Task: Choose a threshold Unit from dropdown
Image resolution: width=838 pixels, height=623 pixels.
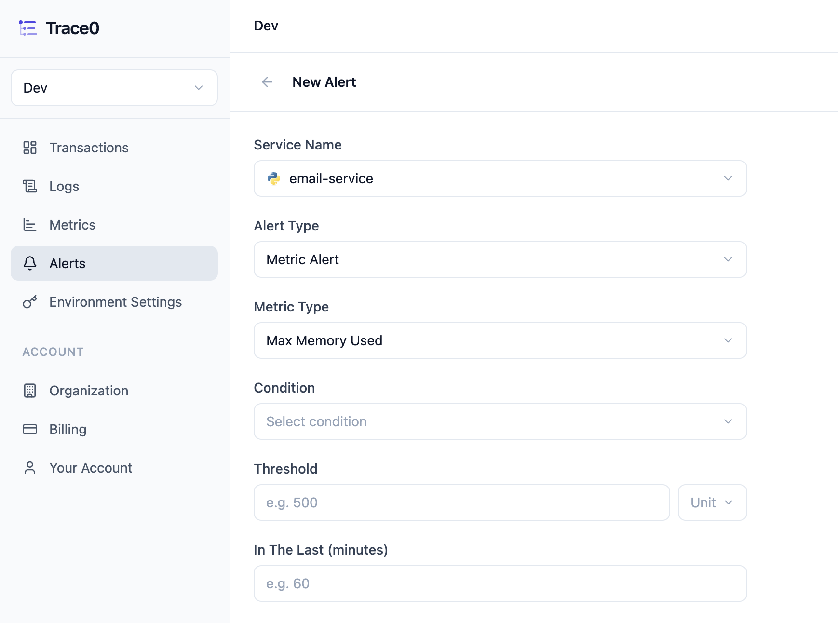Action: tap(713, 502)
